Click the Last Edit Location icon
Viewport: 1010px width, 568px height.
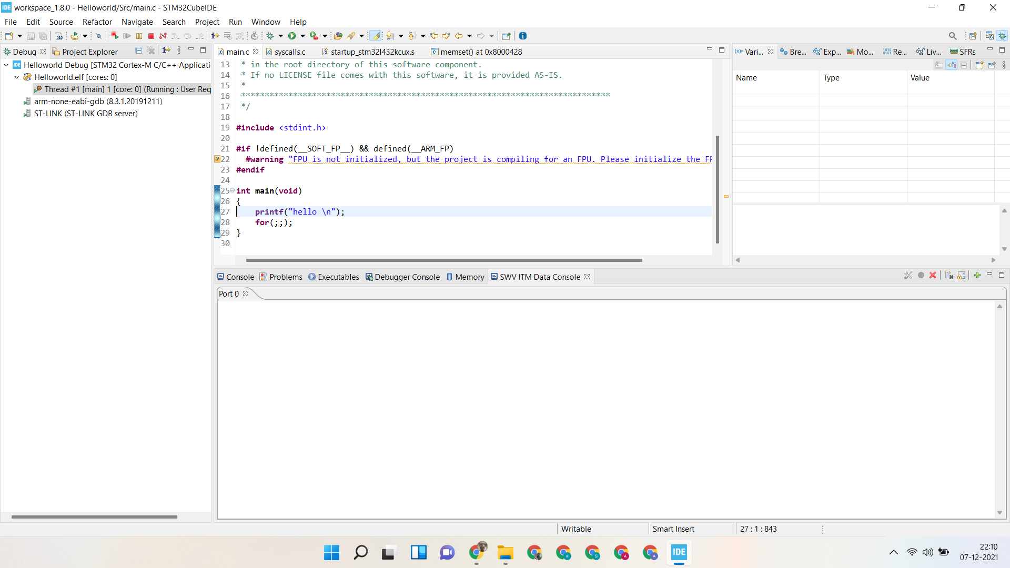tap(434, 36)
